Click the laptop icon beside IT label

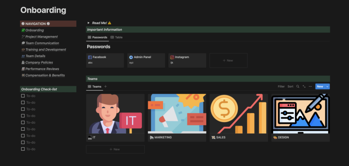(x=90, y=138)
